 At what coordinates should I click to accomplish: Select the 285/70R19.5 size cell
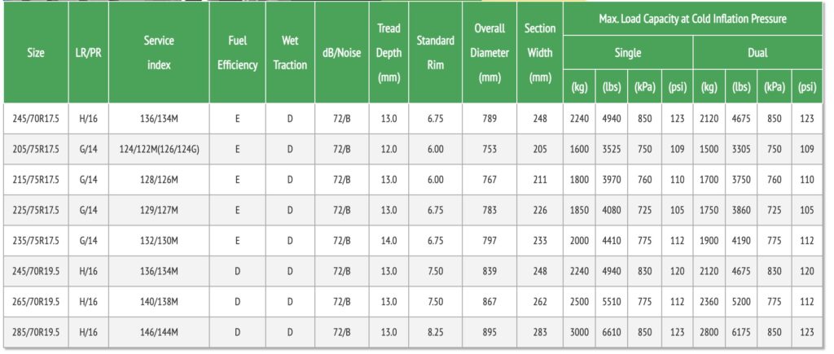(36, 333)
